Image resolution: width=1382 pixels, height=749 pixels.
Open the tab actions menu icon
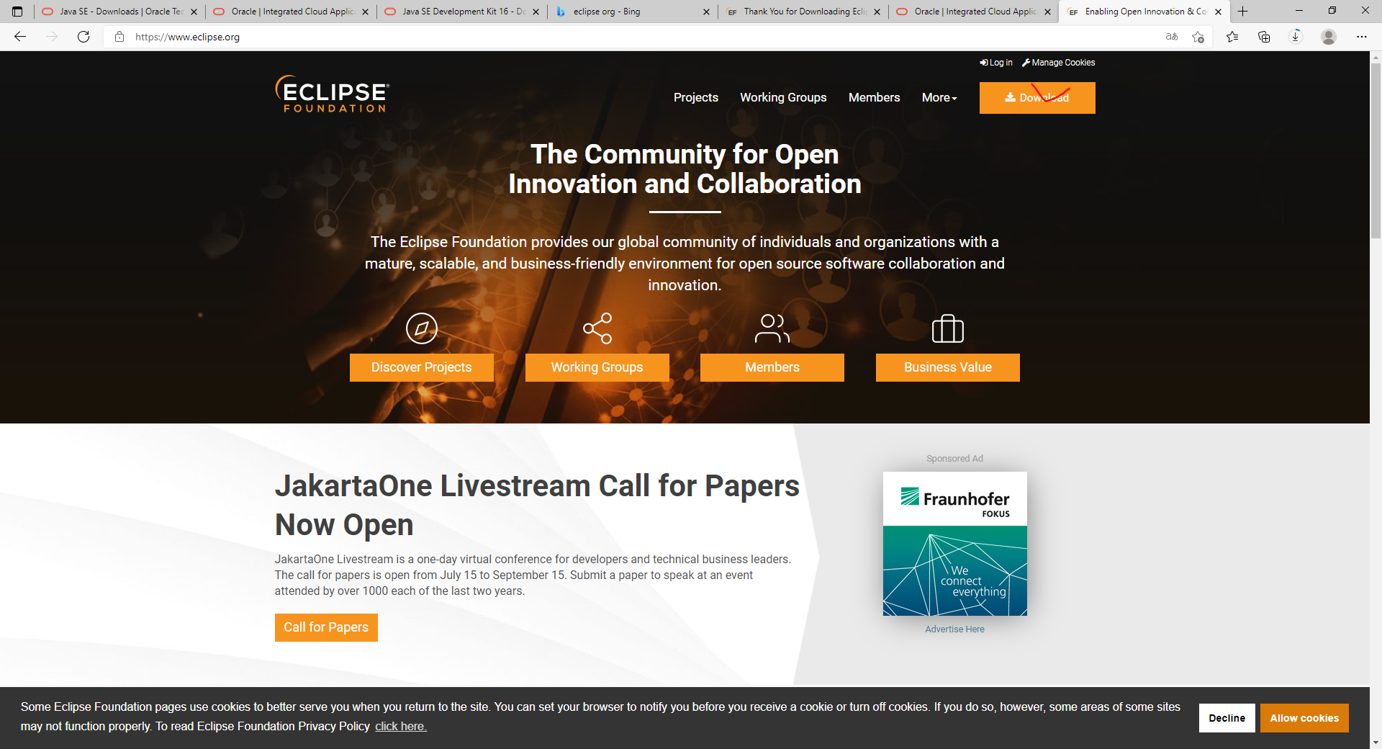(x=17, y=12)
